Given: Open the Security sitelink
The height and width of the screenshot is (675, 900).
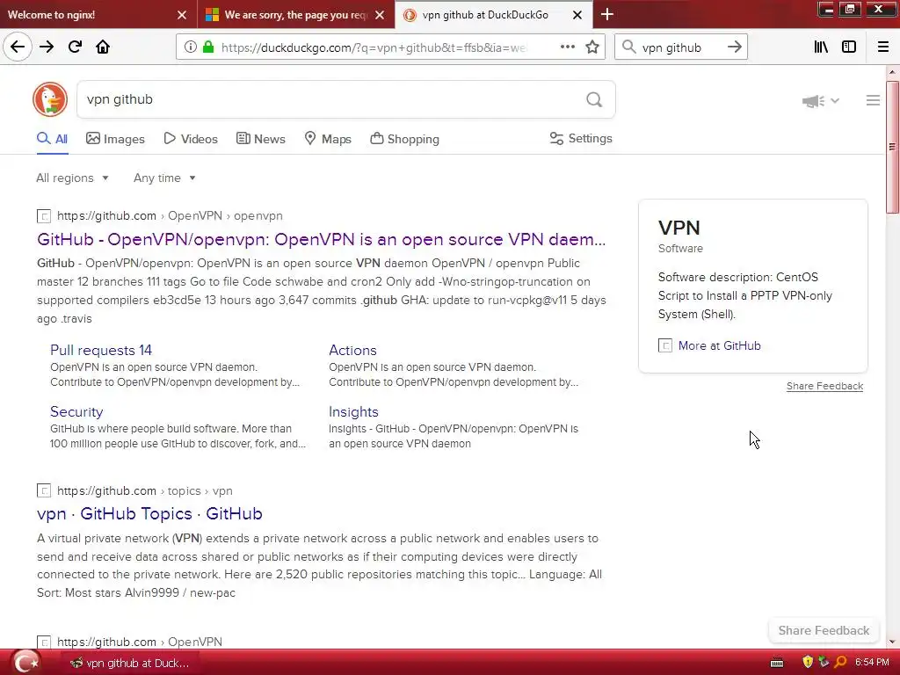Looking at the screenshot, I should [76, 411].
